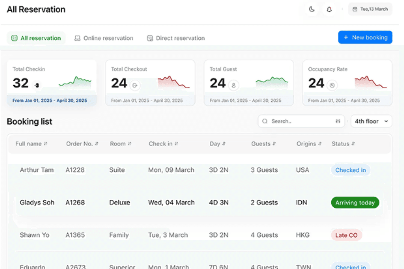Click the Deluxe room cell

click(120, 202)
